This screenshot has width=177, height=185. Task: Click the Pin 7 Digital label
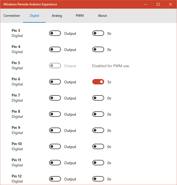(x=17, y=100)
